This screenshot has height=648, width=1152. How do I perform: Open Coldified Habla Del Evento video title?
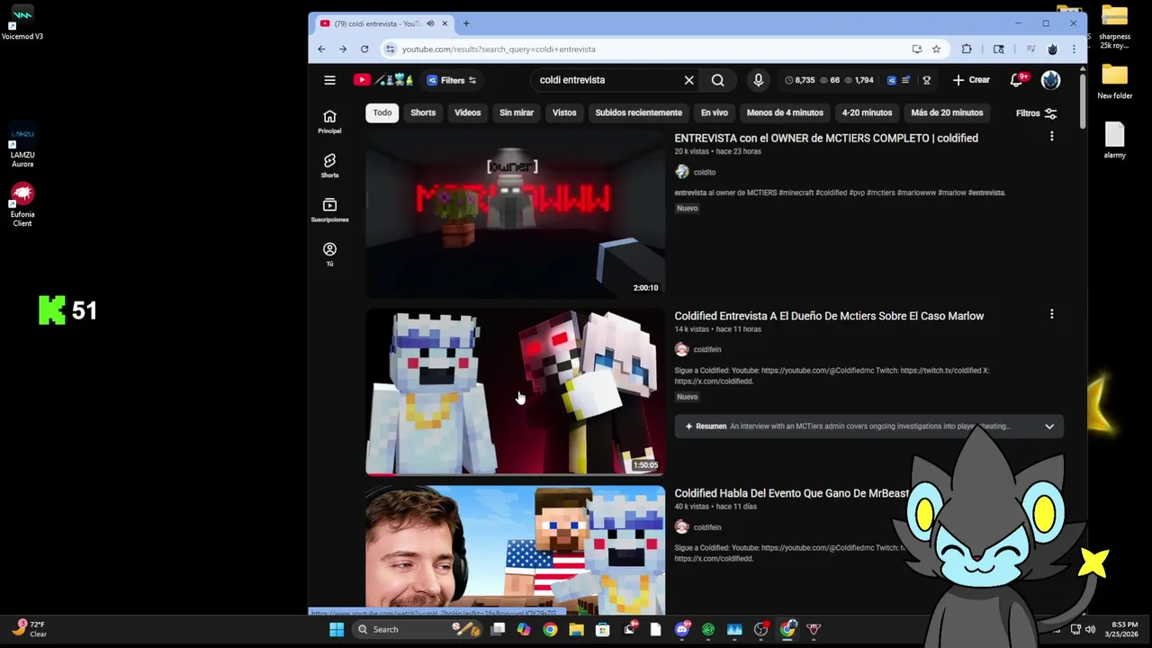tap(792, 493)
